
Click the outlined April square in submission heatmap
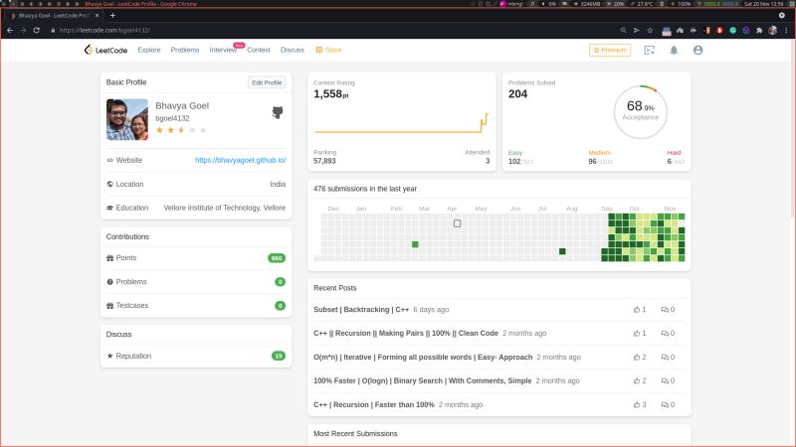coord(457,223)
